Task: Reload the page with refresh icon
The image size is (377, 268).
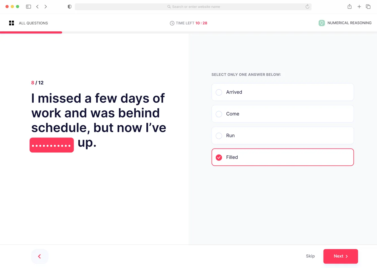Action: point(307,6)
